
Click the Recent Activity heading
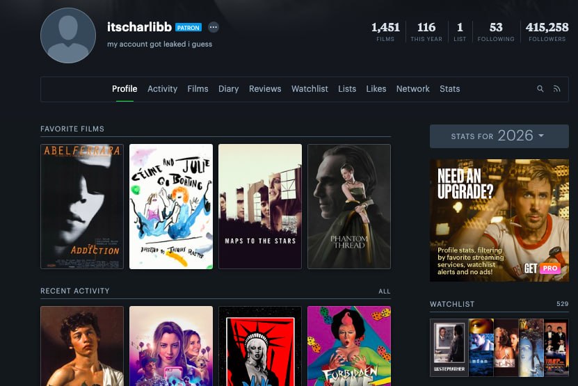point(75,291)
